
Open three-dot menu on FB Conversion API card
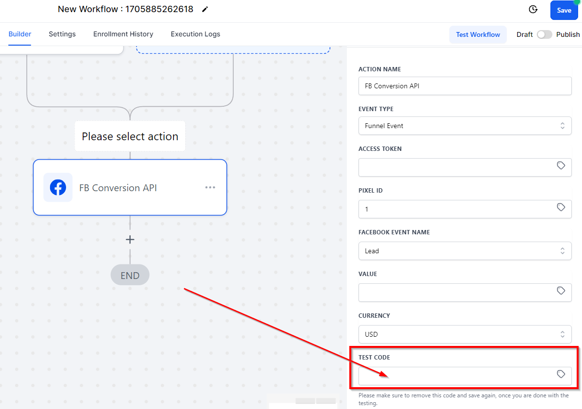(x=210, y=187)
